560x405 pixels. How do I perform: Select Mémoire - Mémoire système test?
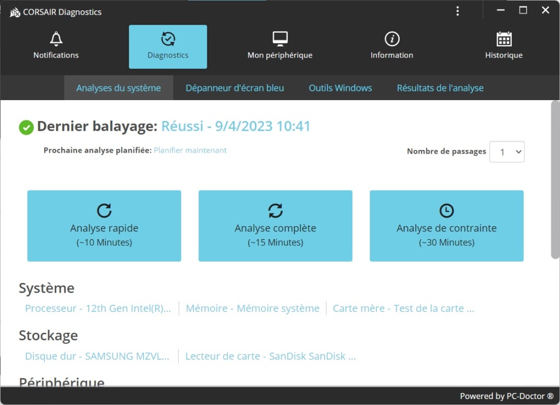252,308
